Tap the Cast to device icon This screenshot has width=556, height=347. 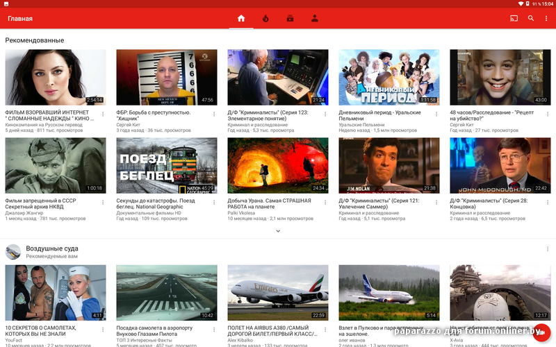click(514, 18)
